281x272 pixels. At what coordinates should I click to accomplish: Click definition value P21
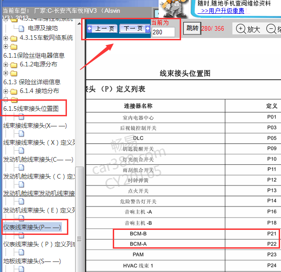[x=272, y=234]
